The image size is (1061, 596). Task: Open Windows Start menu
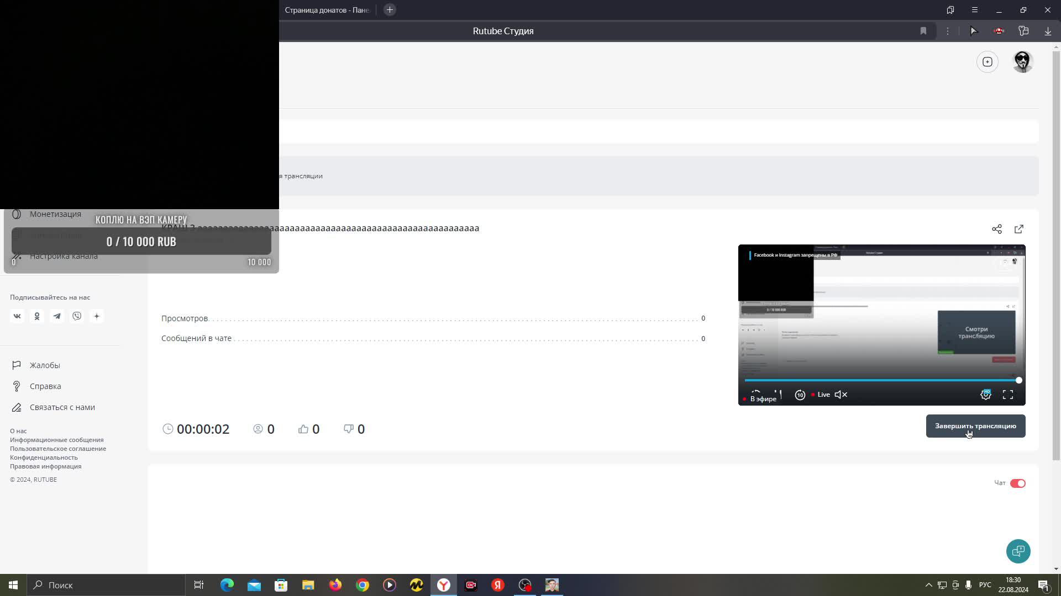13,585
